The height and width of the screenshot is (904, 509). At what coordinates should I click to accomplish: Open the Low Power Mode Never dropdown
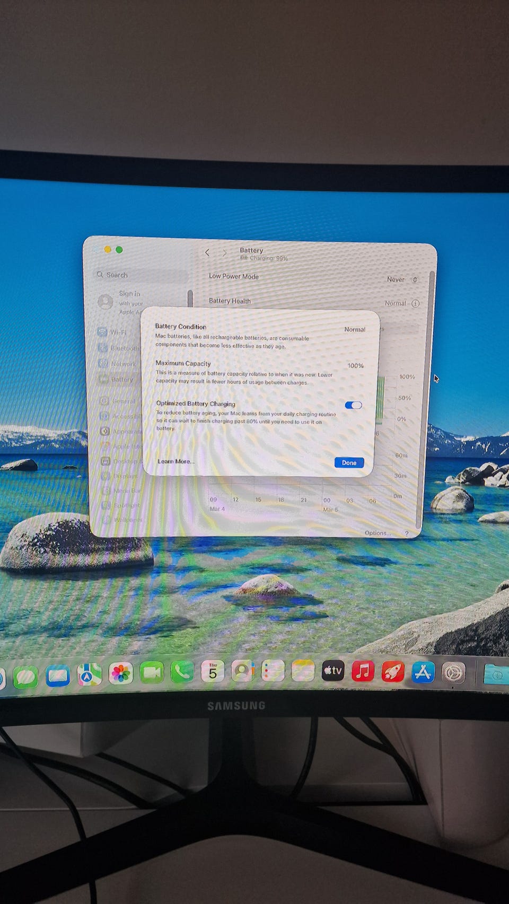point(402,279)
